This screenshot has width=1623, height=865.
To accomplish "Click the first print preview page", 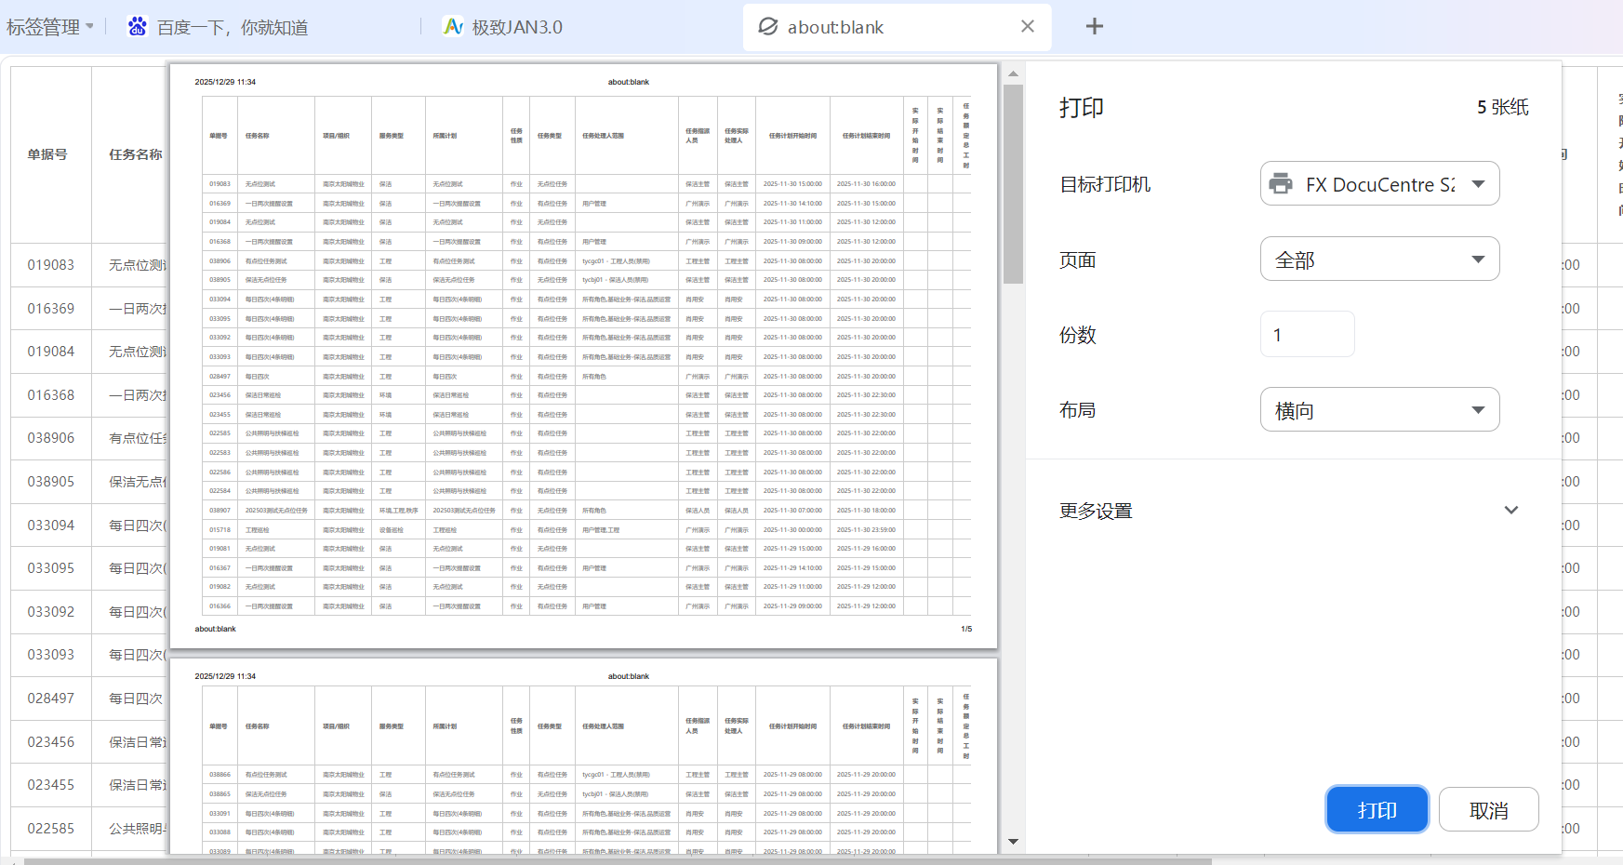I will pos(583,356).
